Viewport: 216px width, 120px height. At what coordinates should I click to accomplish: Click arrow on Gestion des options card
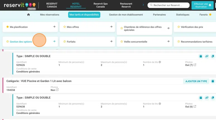[54, 41]
